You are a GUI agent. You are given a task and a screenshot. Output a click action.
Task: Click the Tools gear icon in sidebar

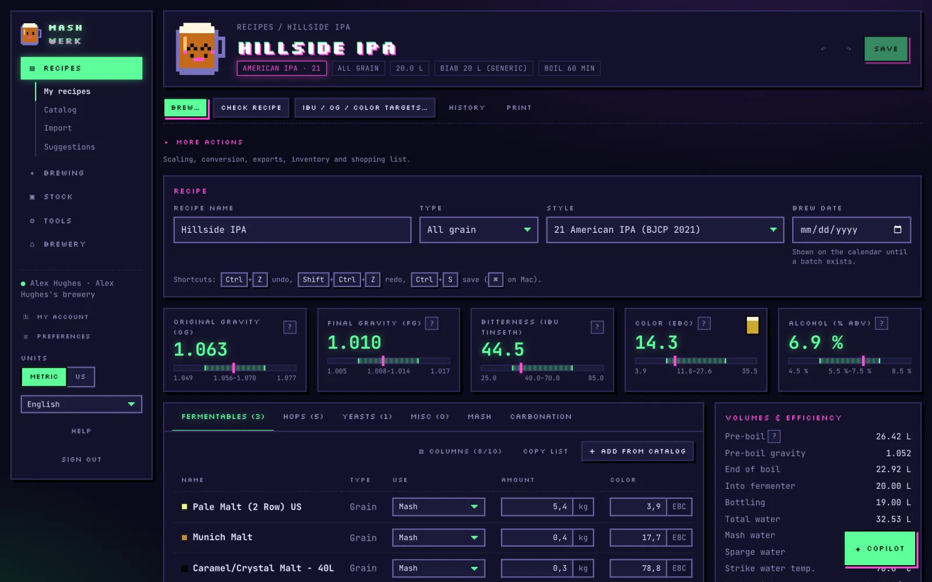click(x=32, y=221)
